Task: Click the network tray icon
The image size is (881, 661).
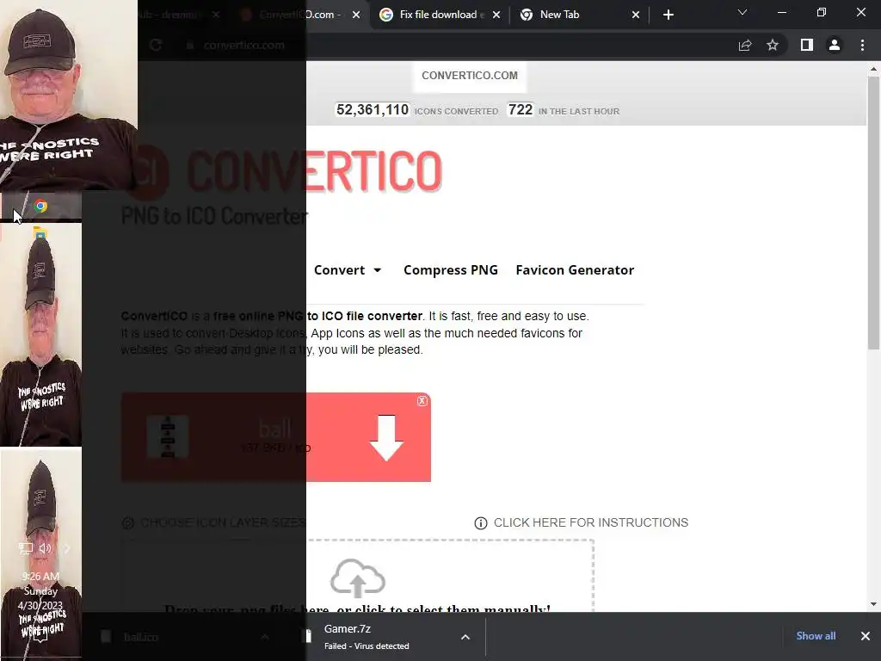Action: [x=25, y=548]
